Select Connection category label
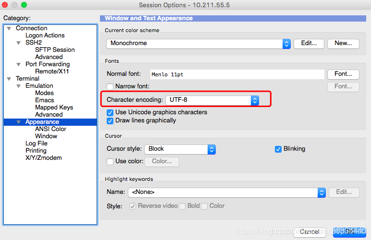Image resolution: width=371 pixels, height=240 pixels. 31,28
